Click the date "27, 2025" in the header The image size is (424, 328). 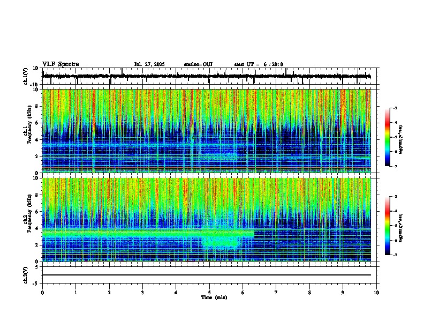tap(154, 64)
